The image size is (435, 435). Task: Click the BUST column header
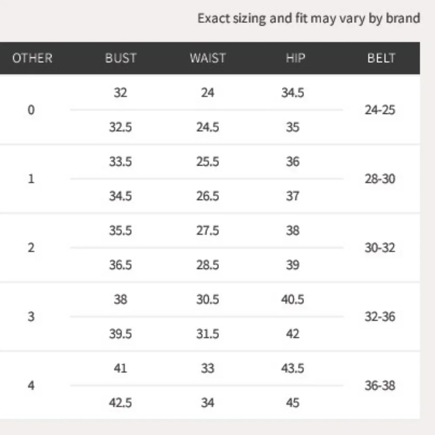coord(120,58)
